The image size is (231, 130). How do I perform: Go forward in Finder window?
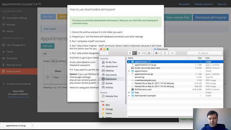click(x=106, y=53)
